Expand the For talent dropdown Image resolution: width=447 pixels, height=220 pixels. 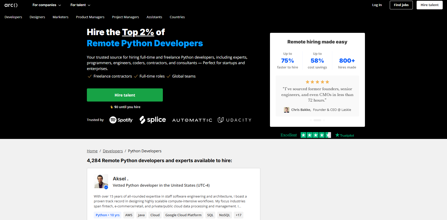[x=80, y=5]
